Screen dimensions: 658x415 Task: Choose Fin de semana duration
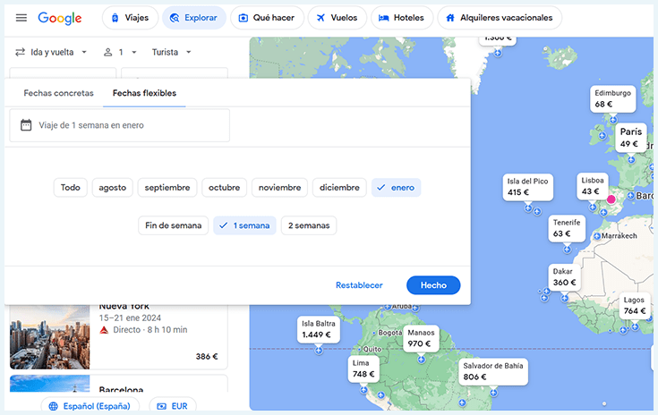coord(174,225)
